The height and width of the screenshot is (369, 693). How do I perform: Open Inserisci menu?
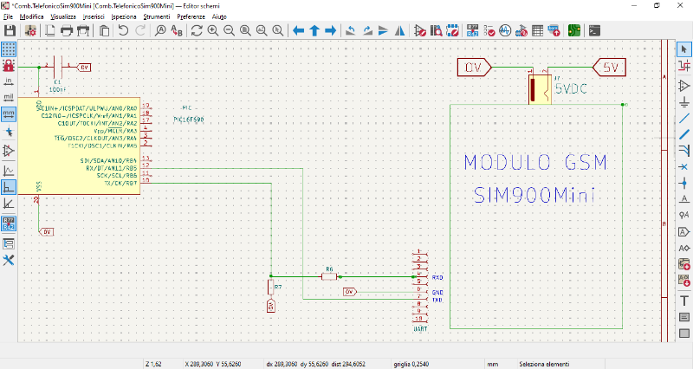pyautogui.click(x=94, y=16)
